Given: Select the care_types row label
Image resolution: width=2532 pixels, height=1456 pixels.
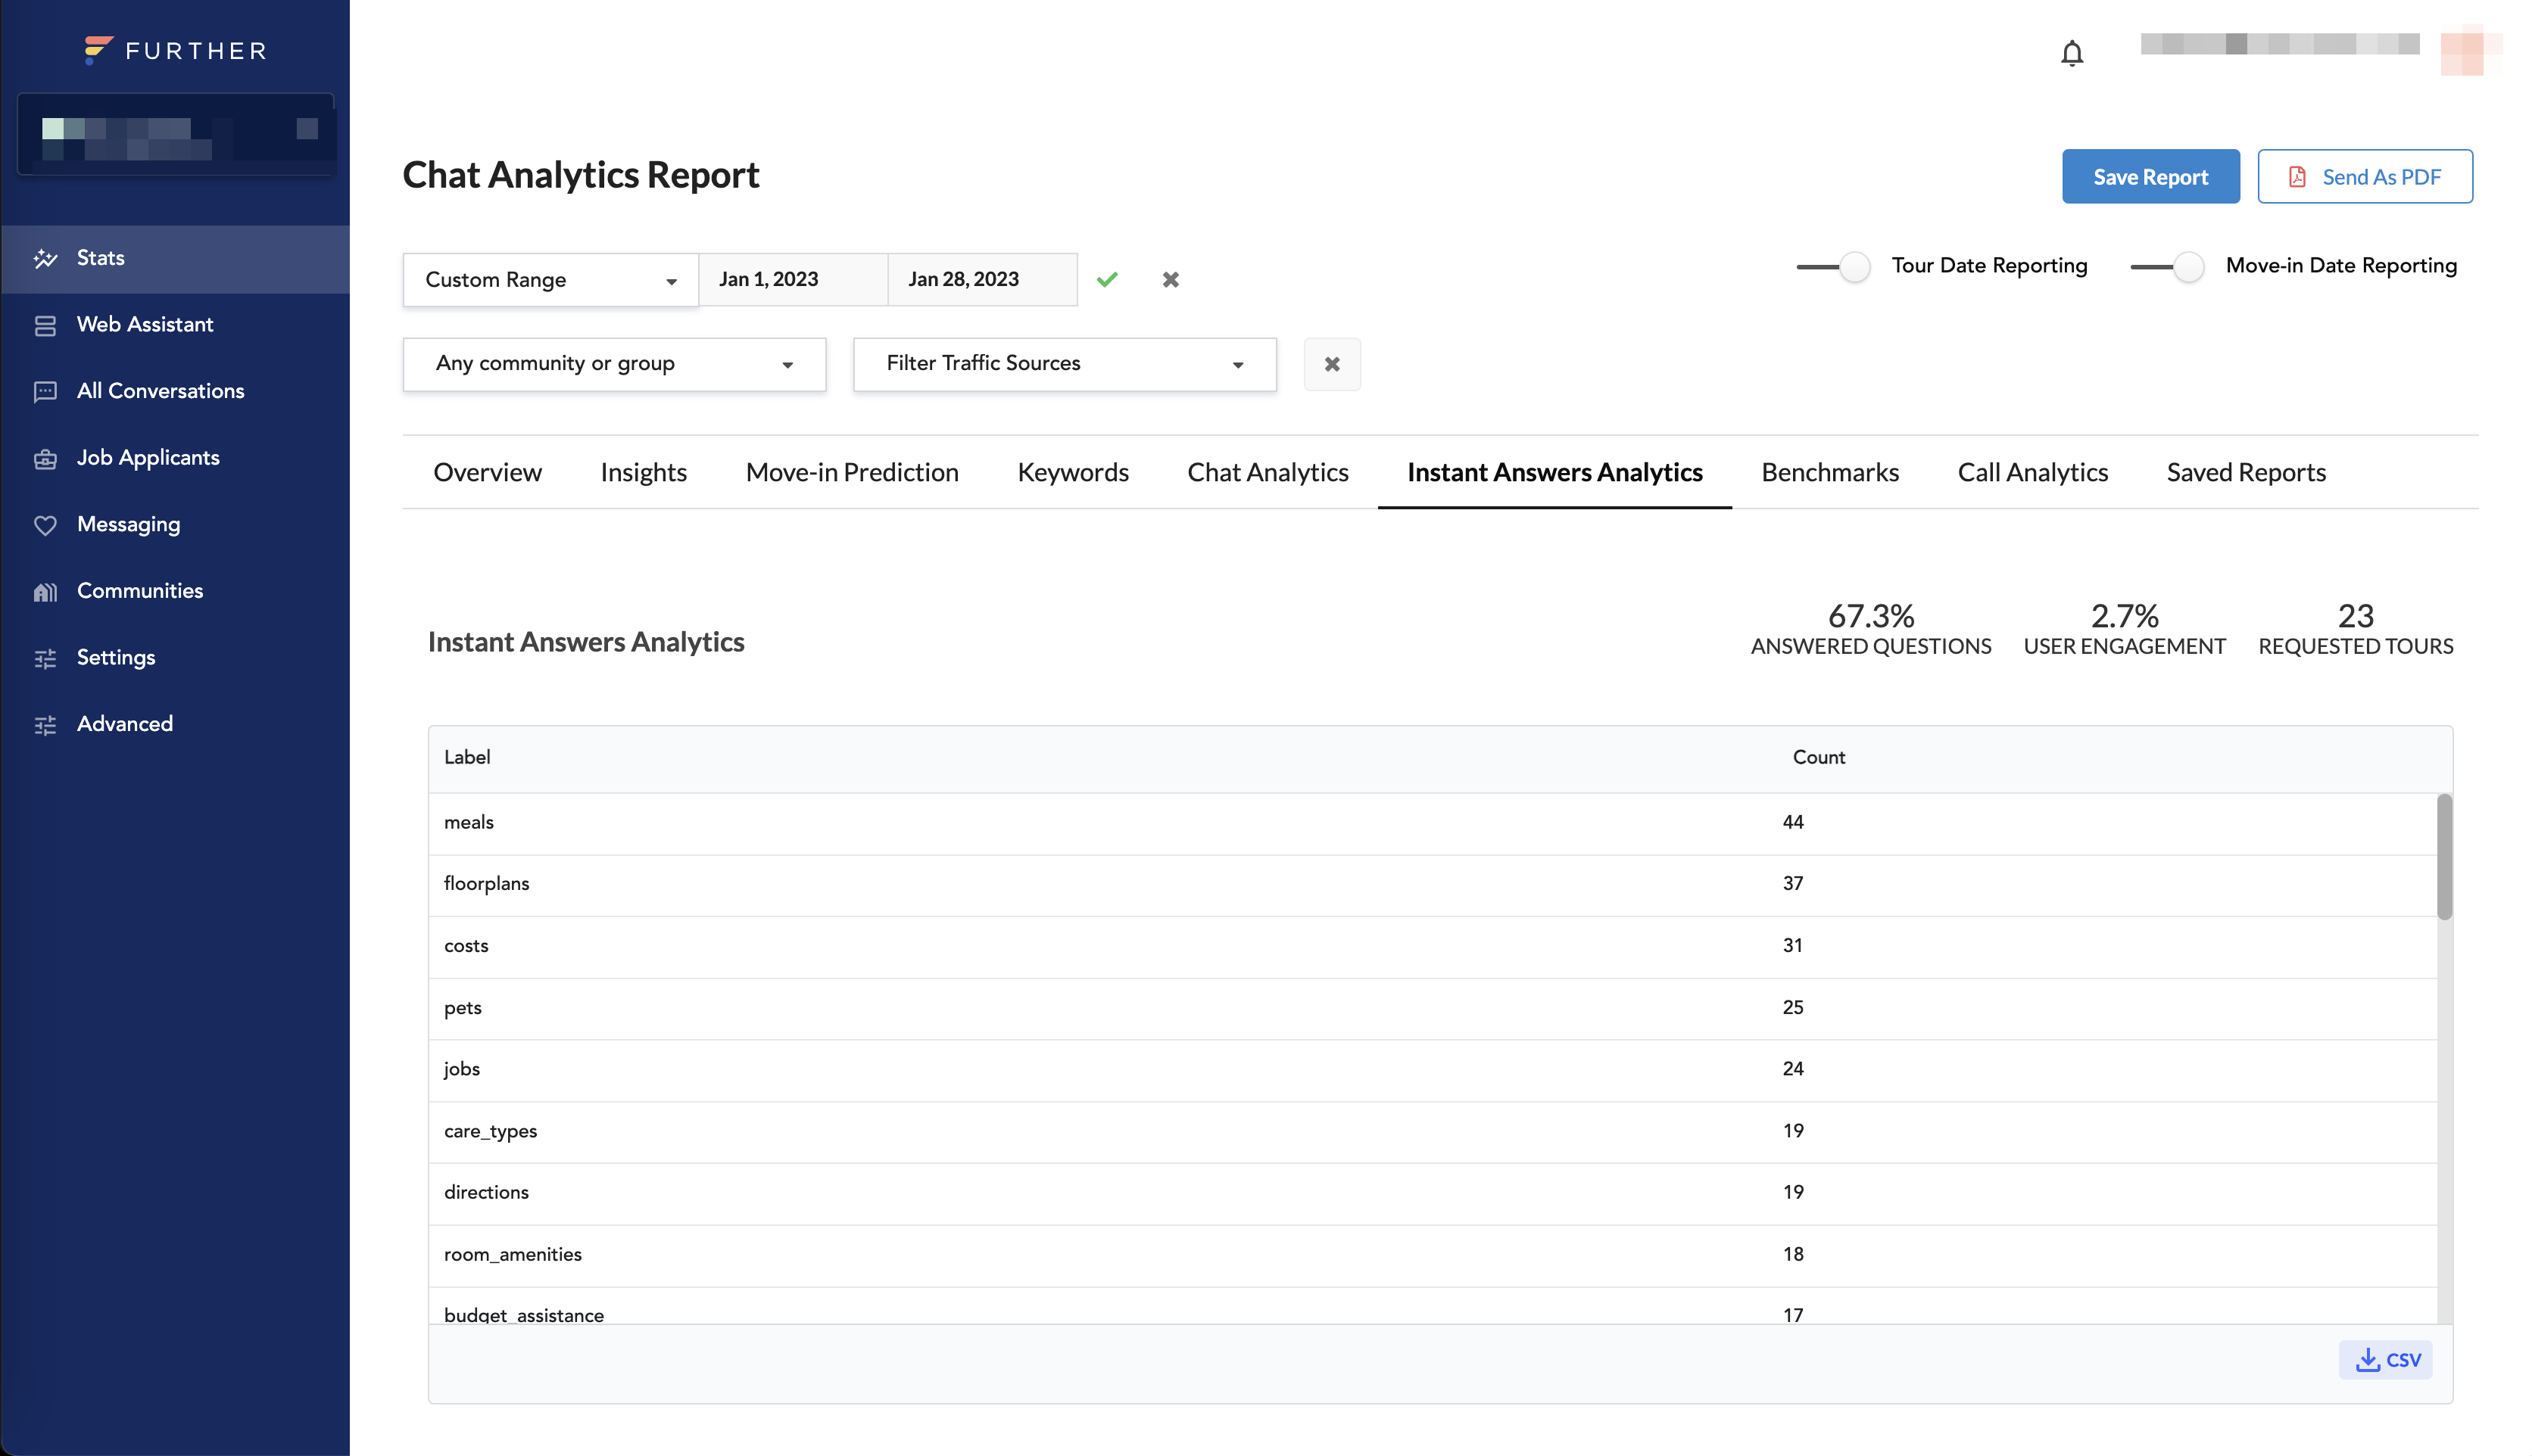Looking at the screenshot, I should coord(490,1132).
